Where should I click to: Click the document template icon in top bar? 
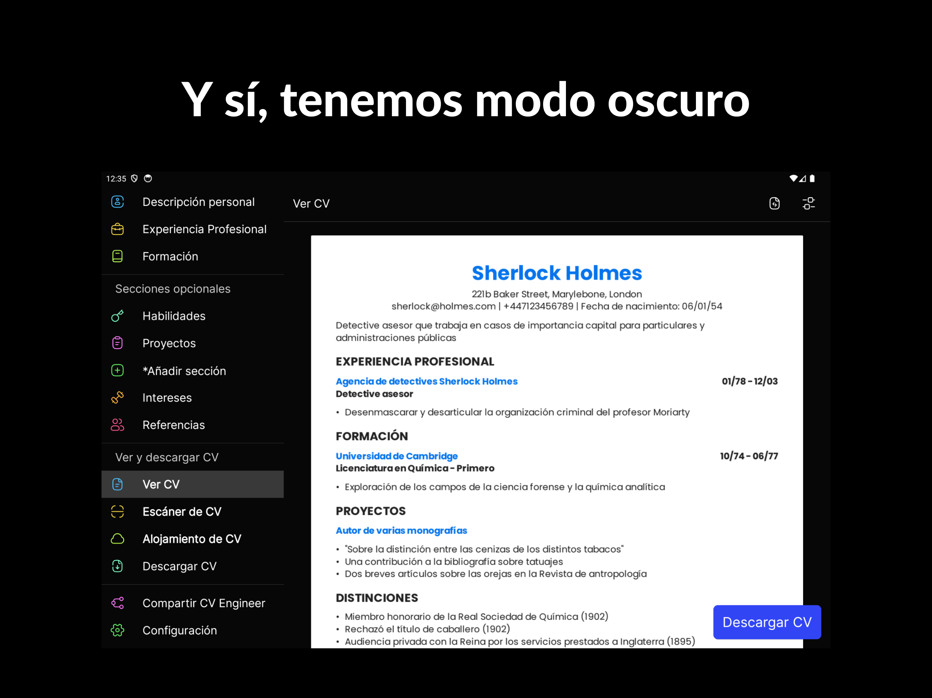click(x=774, y=203)
